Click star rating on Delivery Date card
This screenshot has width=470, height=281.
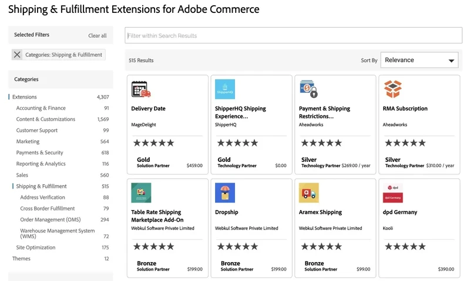click(153, 143)
